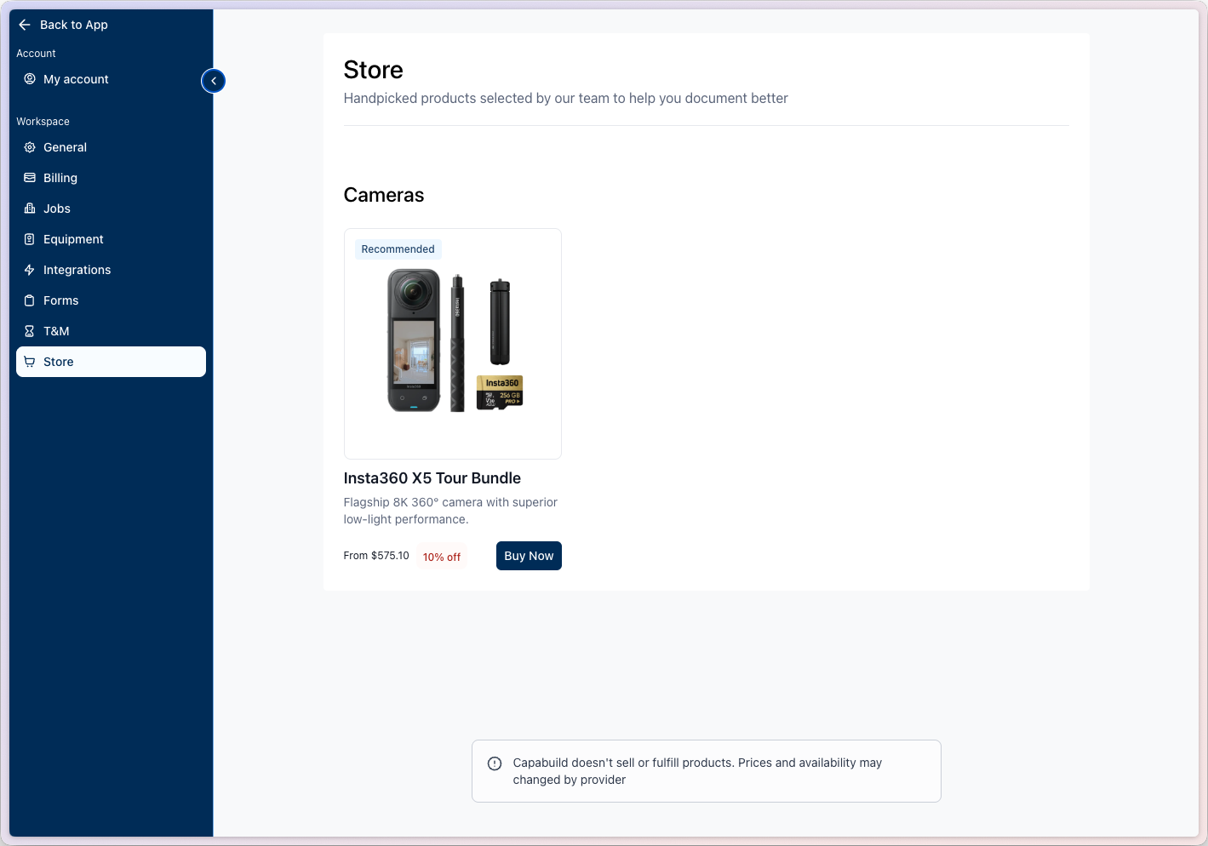Click the Buy Now button
The image size is (1208, 846).
529,556
